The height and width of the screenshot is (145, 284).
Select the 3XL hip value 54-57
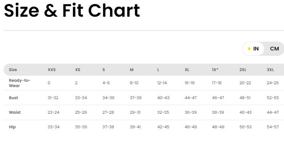(x=273, y=127)
